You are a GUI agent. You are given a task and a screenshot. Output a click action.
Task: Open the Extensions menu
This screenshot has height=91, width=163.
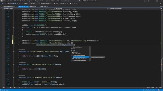pyautogui.click(x=47, y=1)
